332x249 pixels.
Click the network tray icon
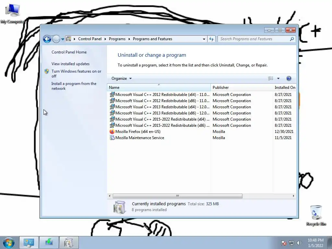[291, 243]
